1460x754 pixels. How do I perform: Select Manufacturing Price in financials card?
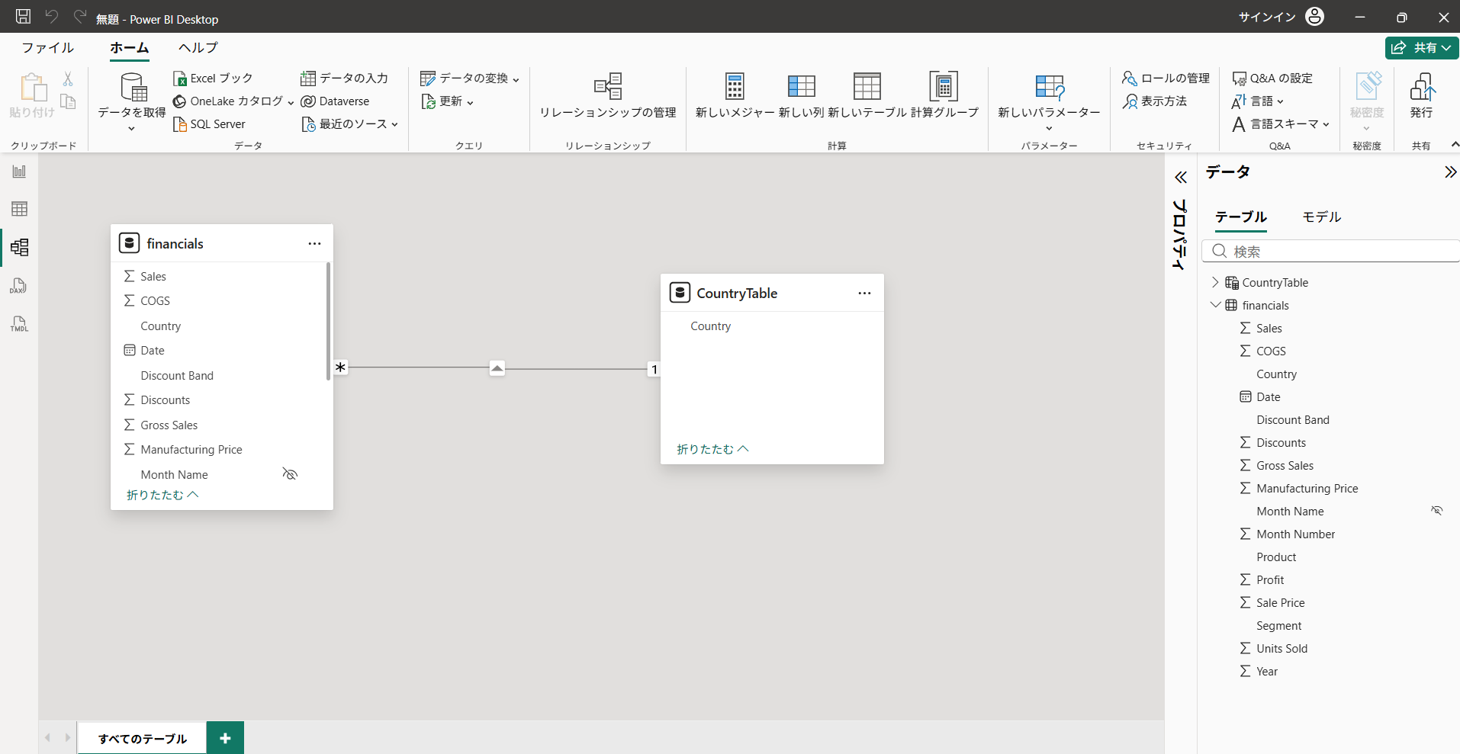(x=191, y=449)
